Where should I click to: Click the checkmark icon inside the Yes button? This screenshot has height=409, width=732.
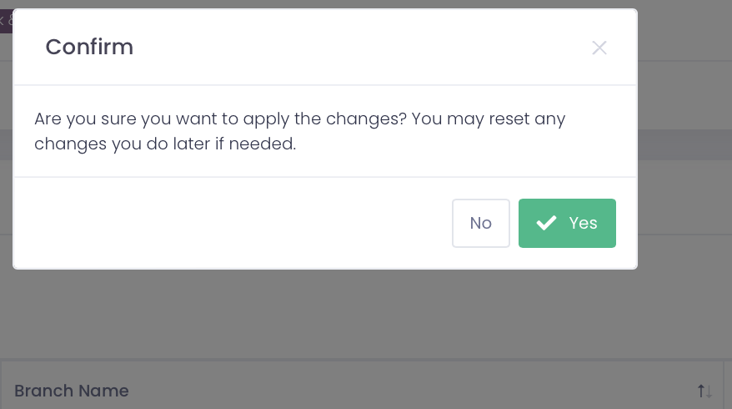[546, 223]
